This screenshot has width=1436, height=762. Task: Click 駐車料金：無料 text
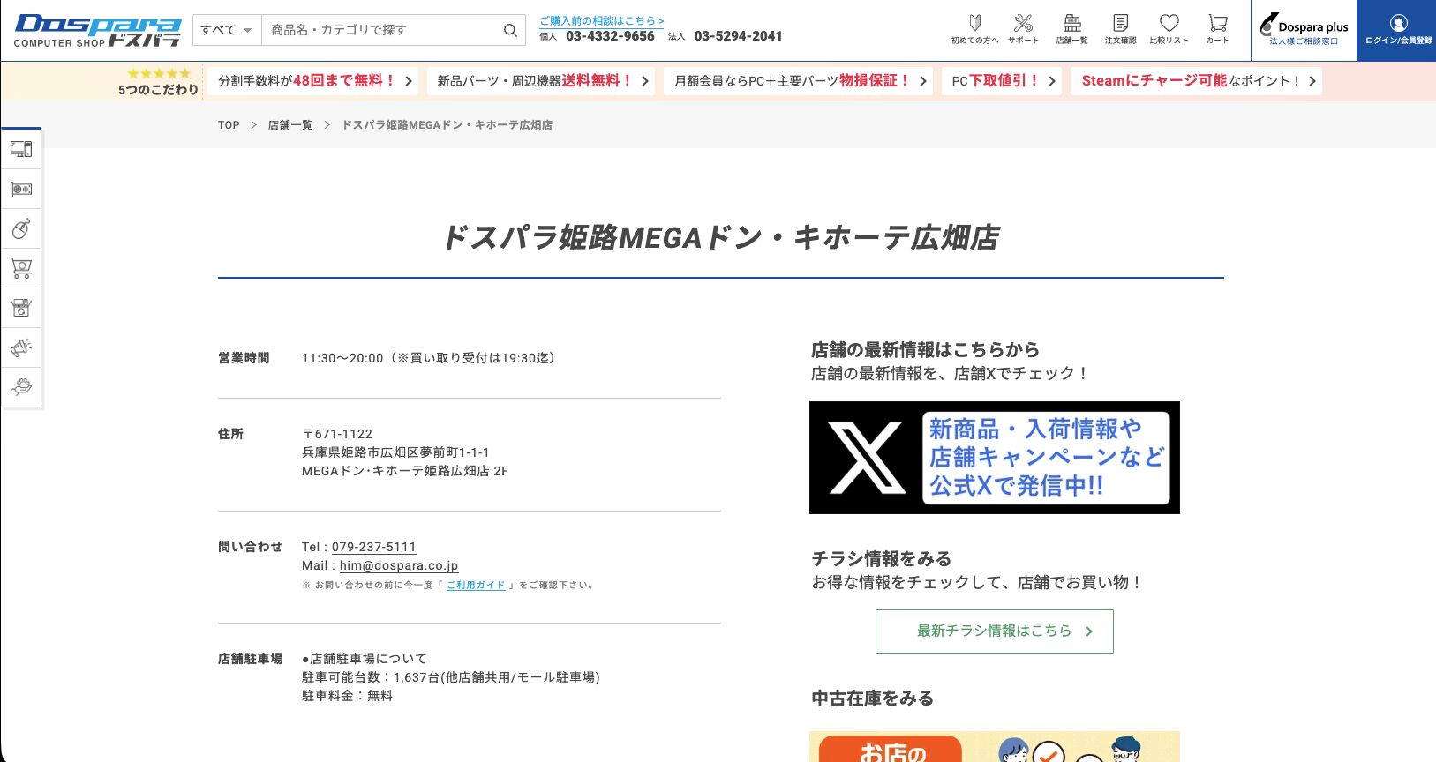(347, 696)
